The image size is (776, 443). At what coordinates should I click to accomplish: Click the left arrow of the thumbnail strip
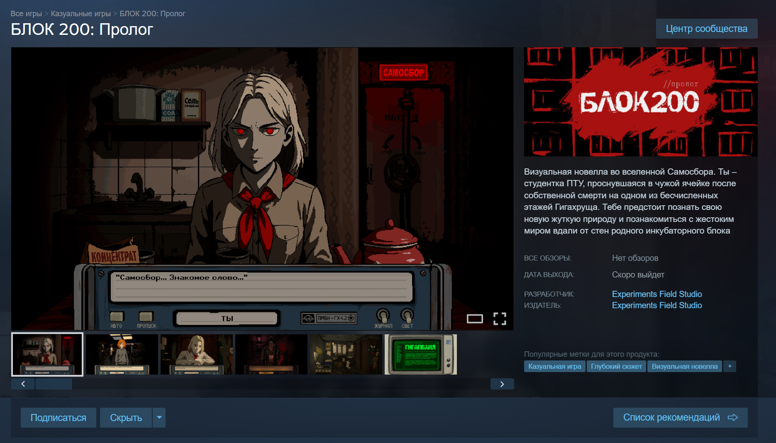[x=23, y=384]
